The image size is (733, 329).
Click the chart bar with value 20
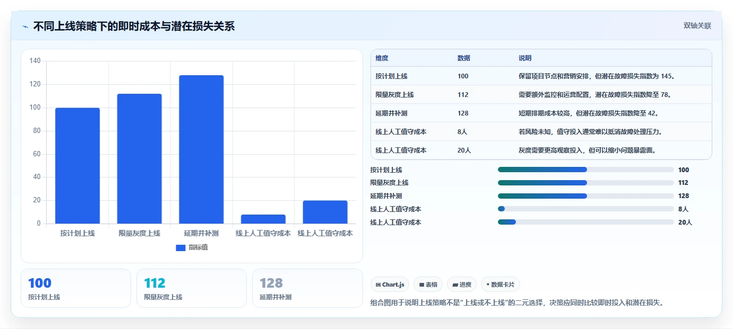click(325, 212)
